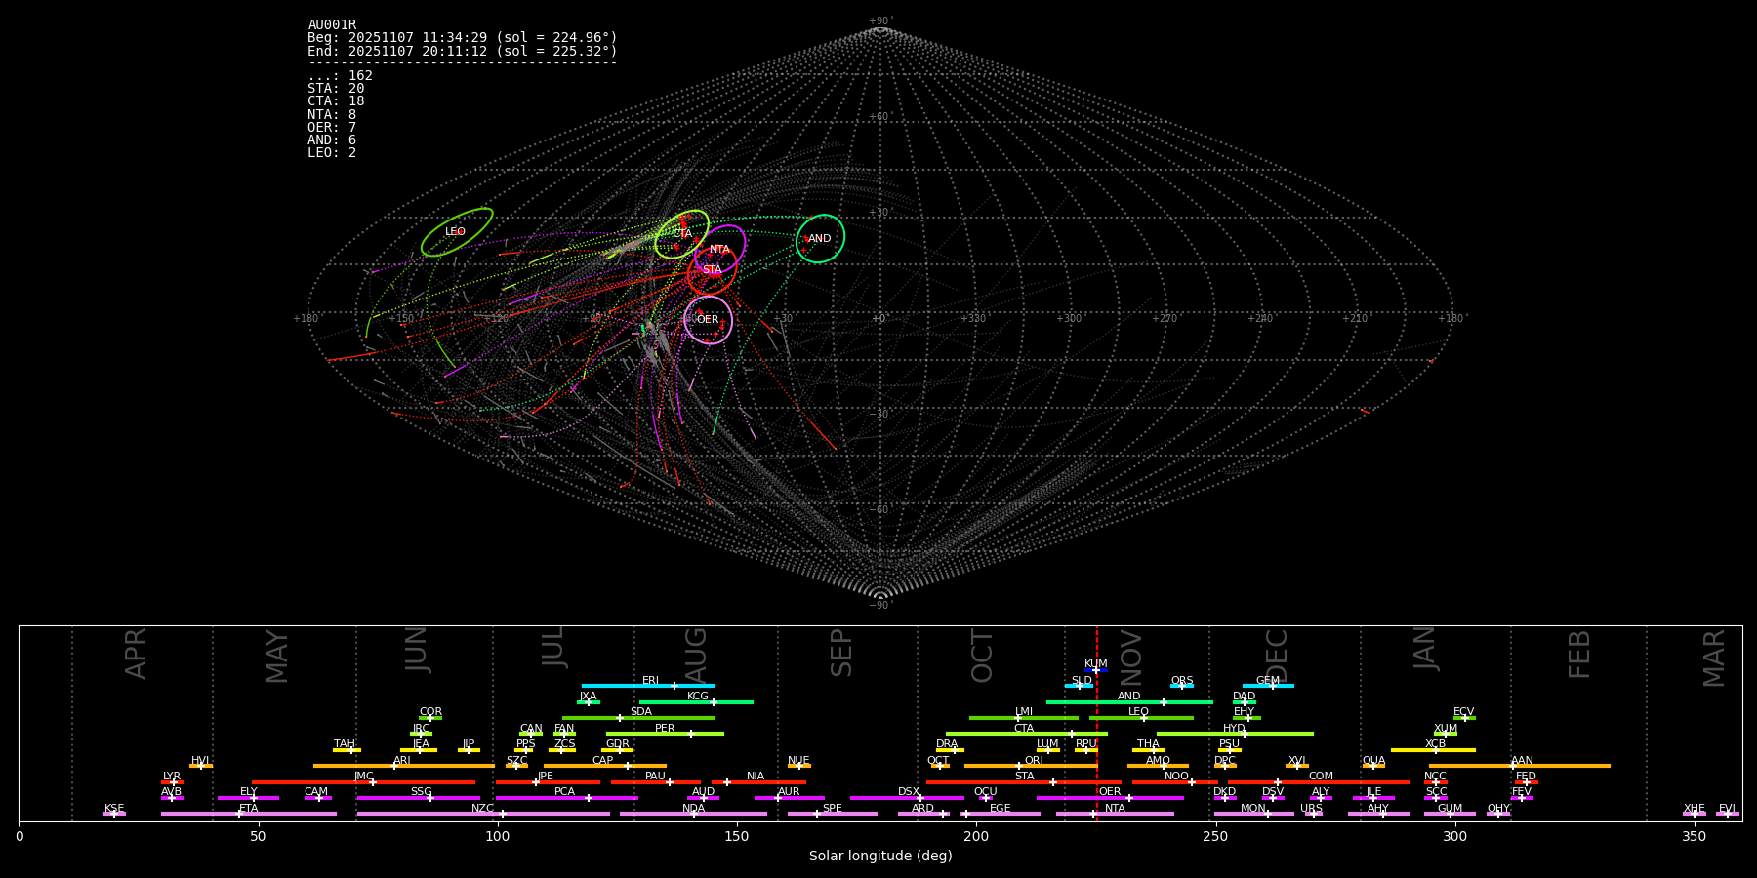The height and width of the screenshot is (878, 1757).
Task: Select the CAP shower bar in the timeline
Action: pos(605,766)
